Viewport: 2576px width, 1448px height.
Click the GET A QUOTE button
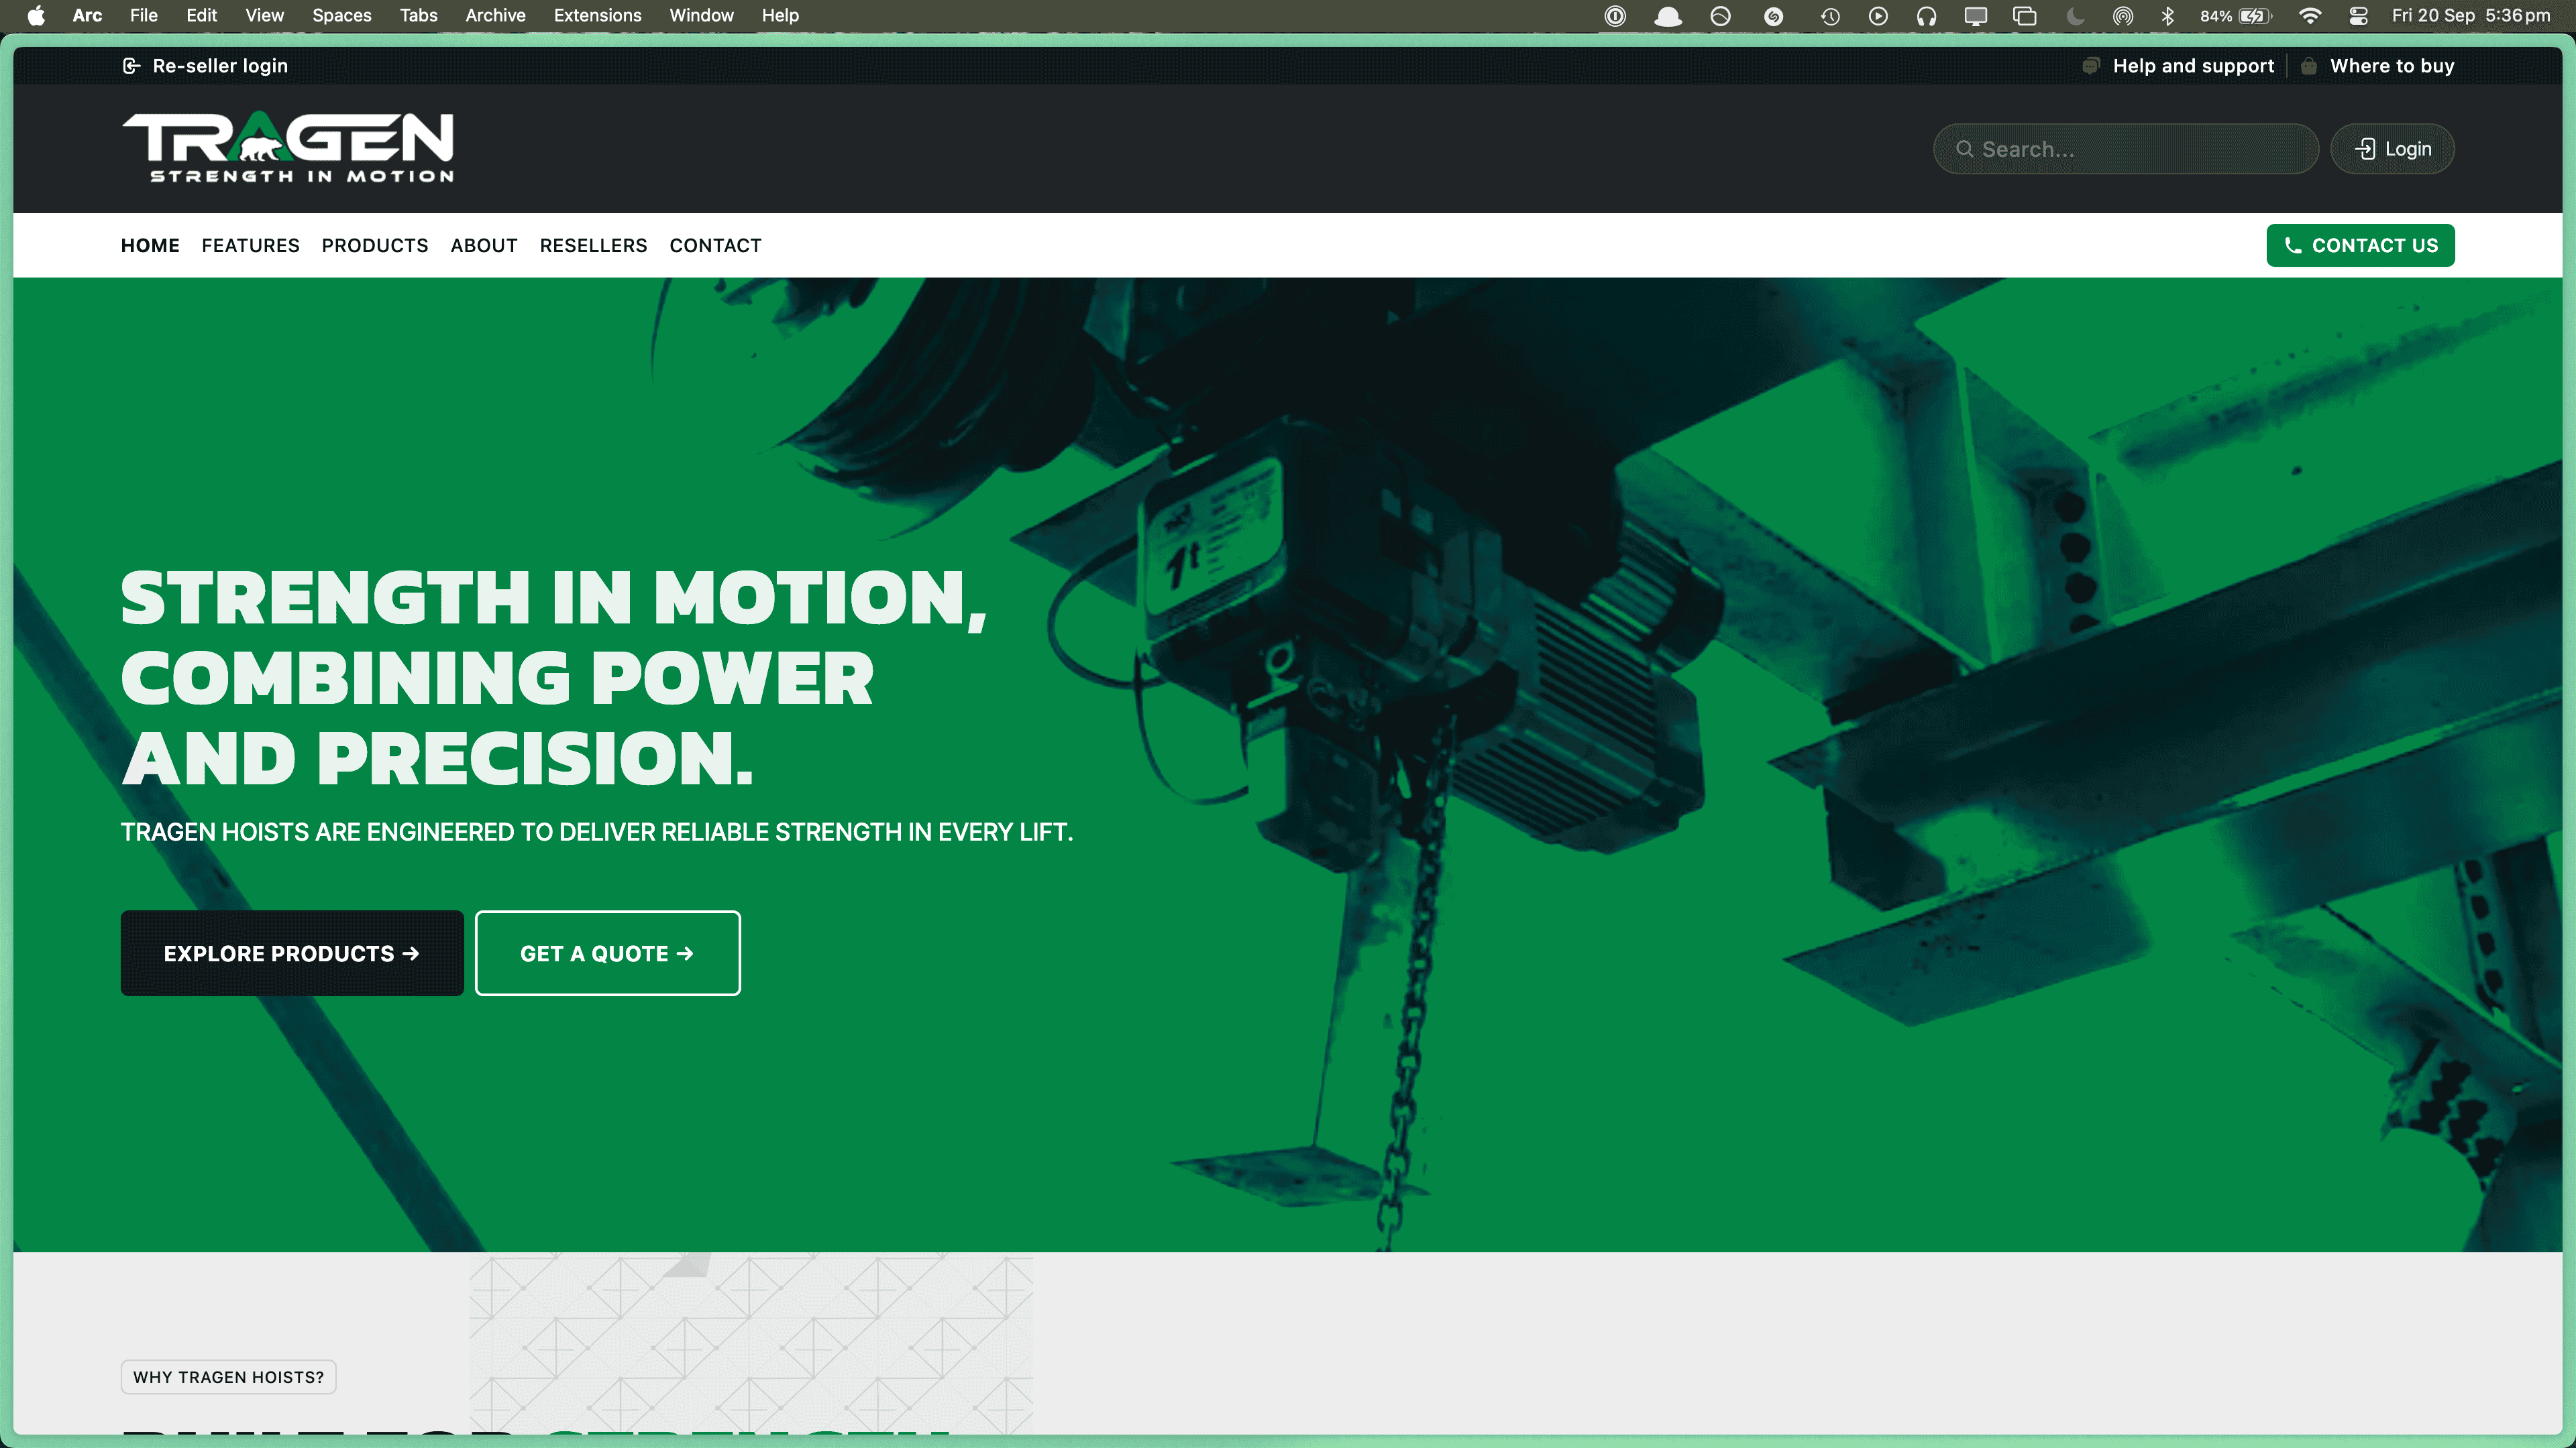607,953
